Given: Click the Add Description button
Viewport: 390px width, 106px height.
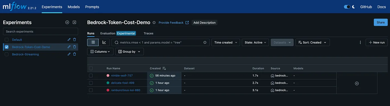Looking at the screenshot, I should pos(204,23).
